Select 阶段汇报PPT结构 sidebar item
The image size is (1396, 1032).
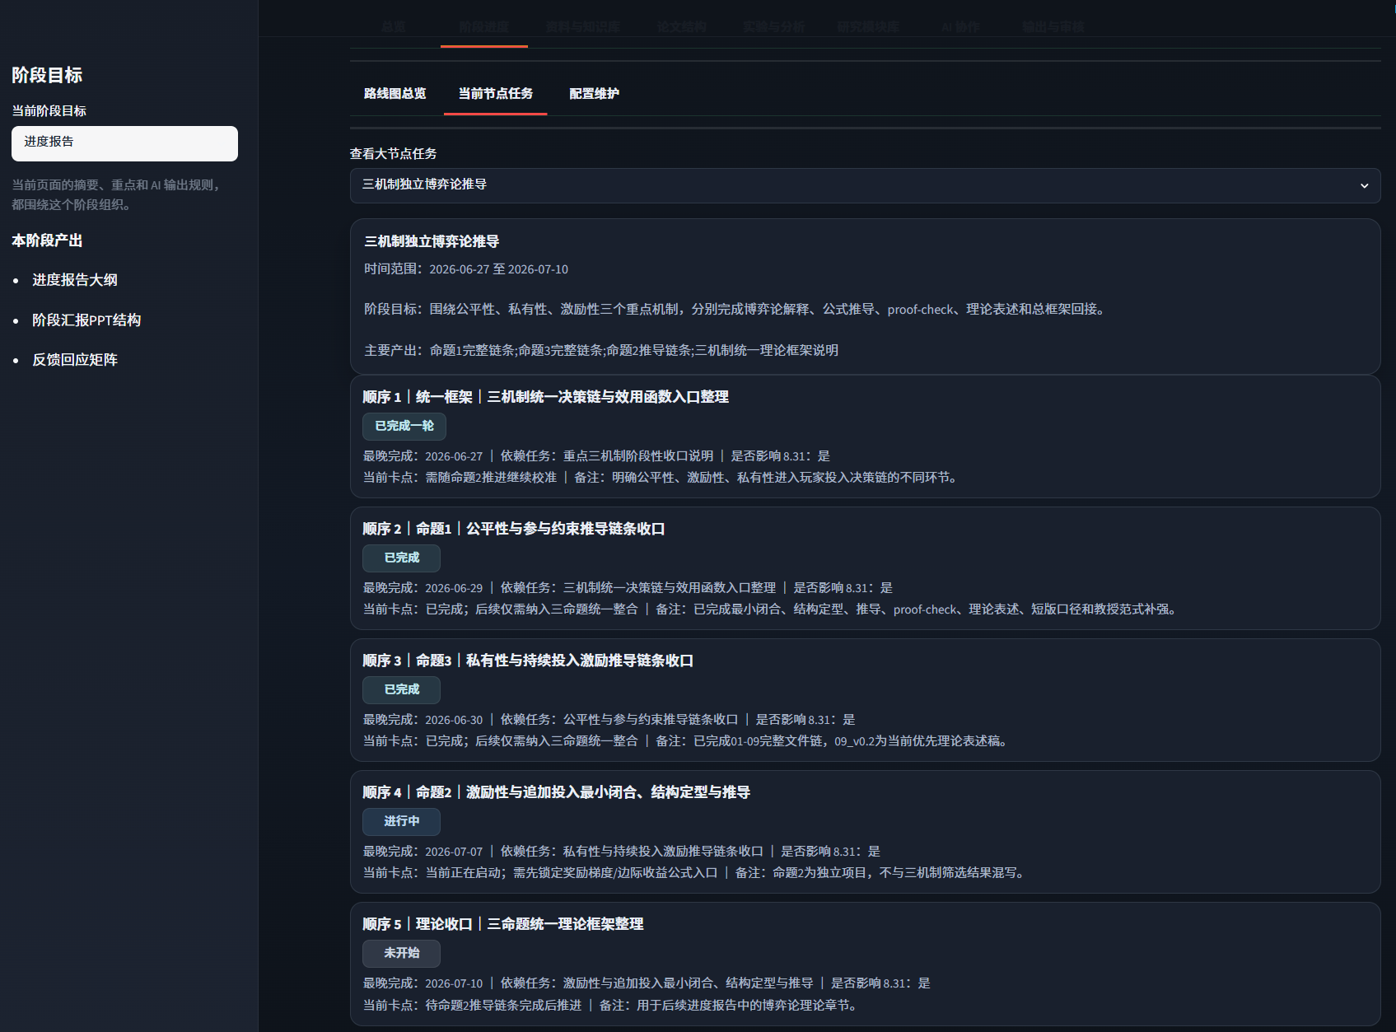(x=86, y=320)
